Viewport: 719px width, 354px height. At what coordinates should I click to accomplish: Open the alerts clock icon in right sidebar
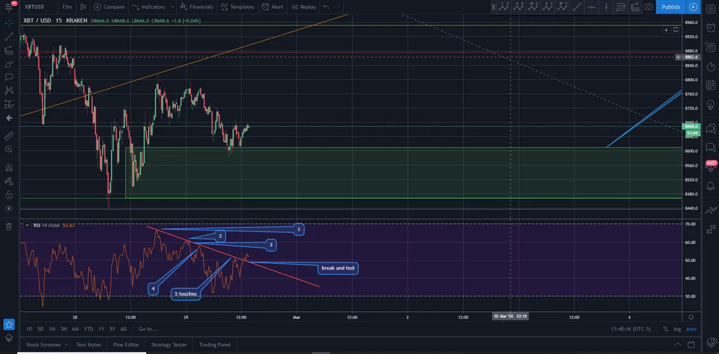711,27
